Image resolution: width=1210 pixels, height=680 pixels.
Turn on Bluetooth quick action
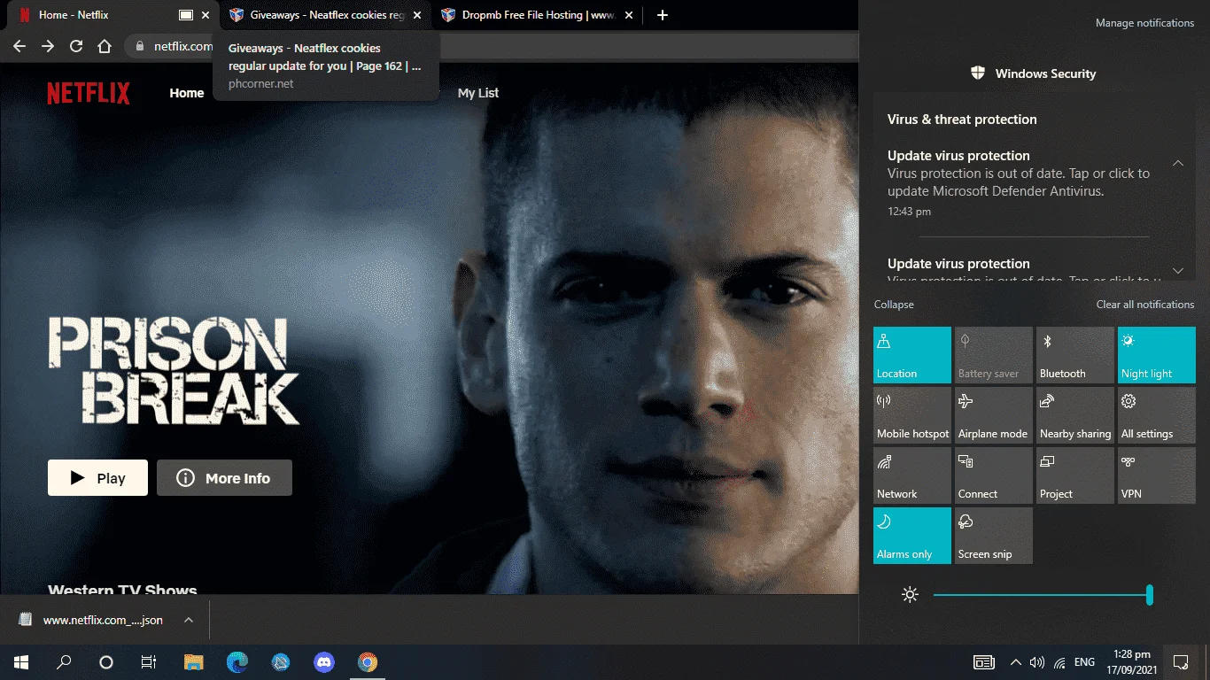[x=1075, y=355]
